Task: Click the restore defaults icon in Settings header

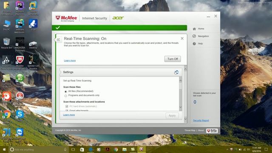Action: pyautogui.click(x=176, y=72)
